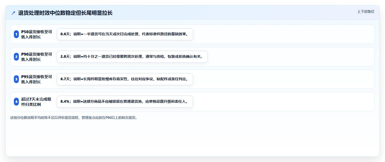The width and height of the screenshot is (385, 162).
Task: Click the number 4 badge for the 超过7天 row
Action: pyautogui.click(x=16, y=102)
